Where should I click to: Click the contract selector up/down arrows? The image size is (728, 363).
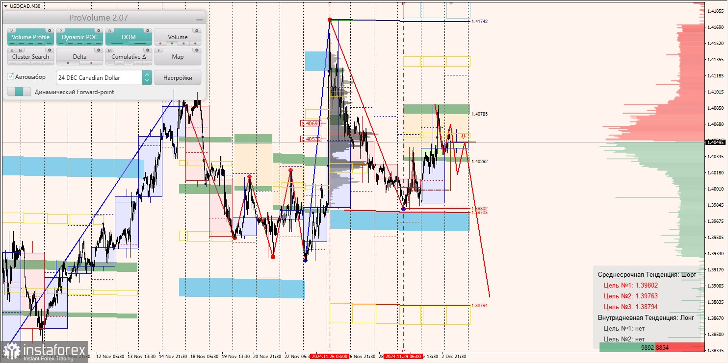point(147,77)
